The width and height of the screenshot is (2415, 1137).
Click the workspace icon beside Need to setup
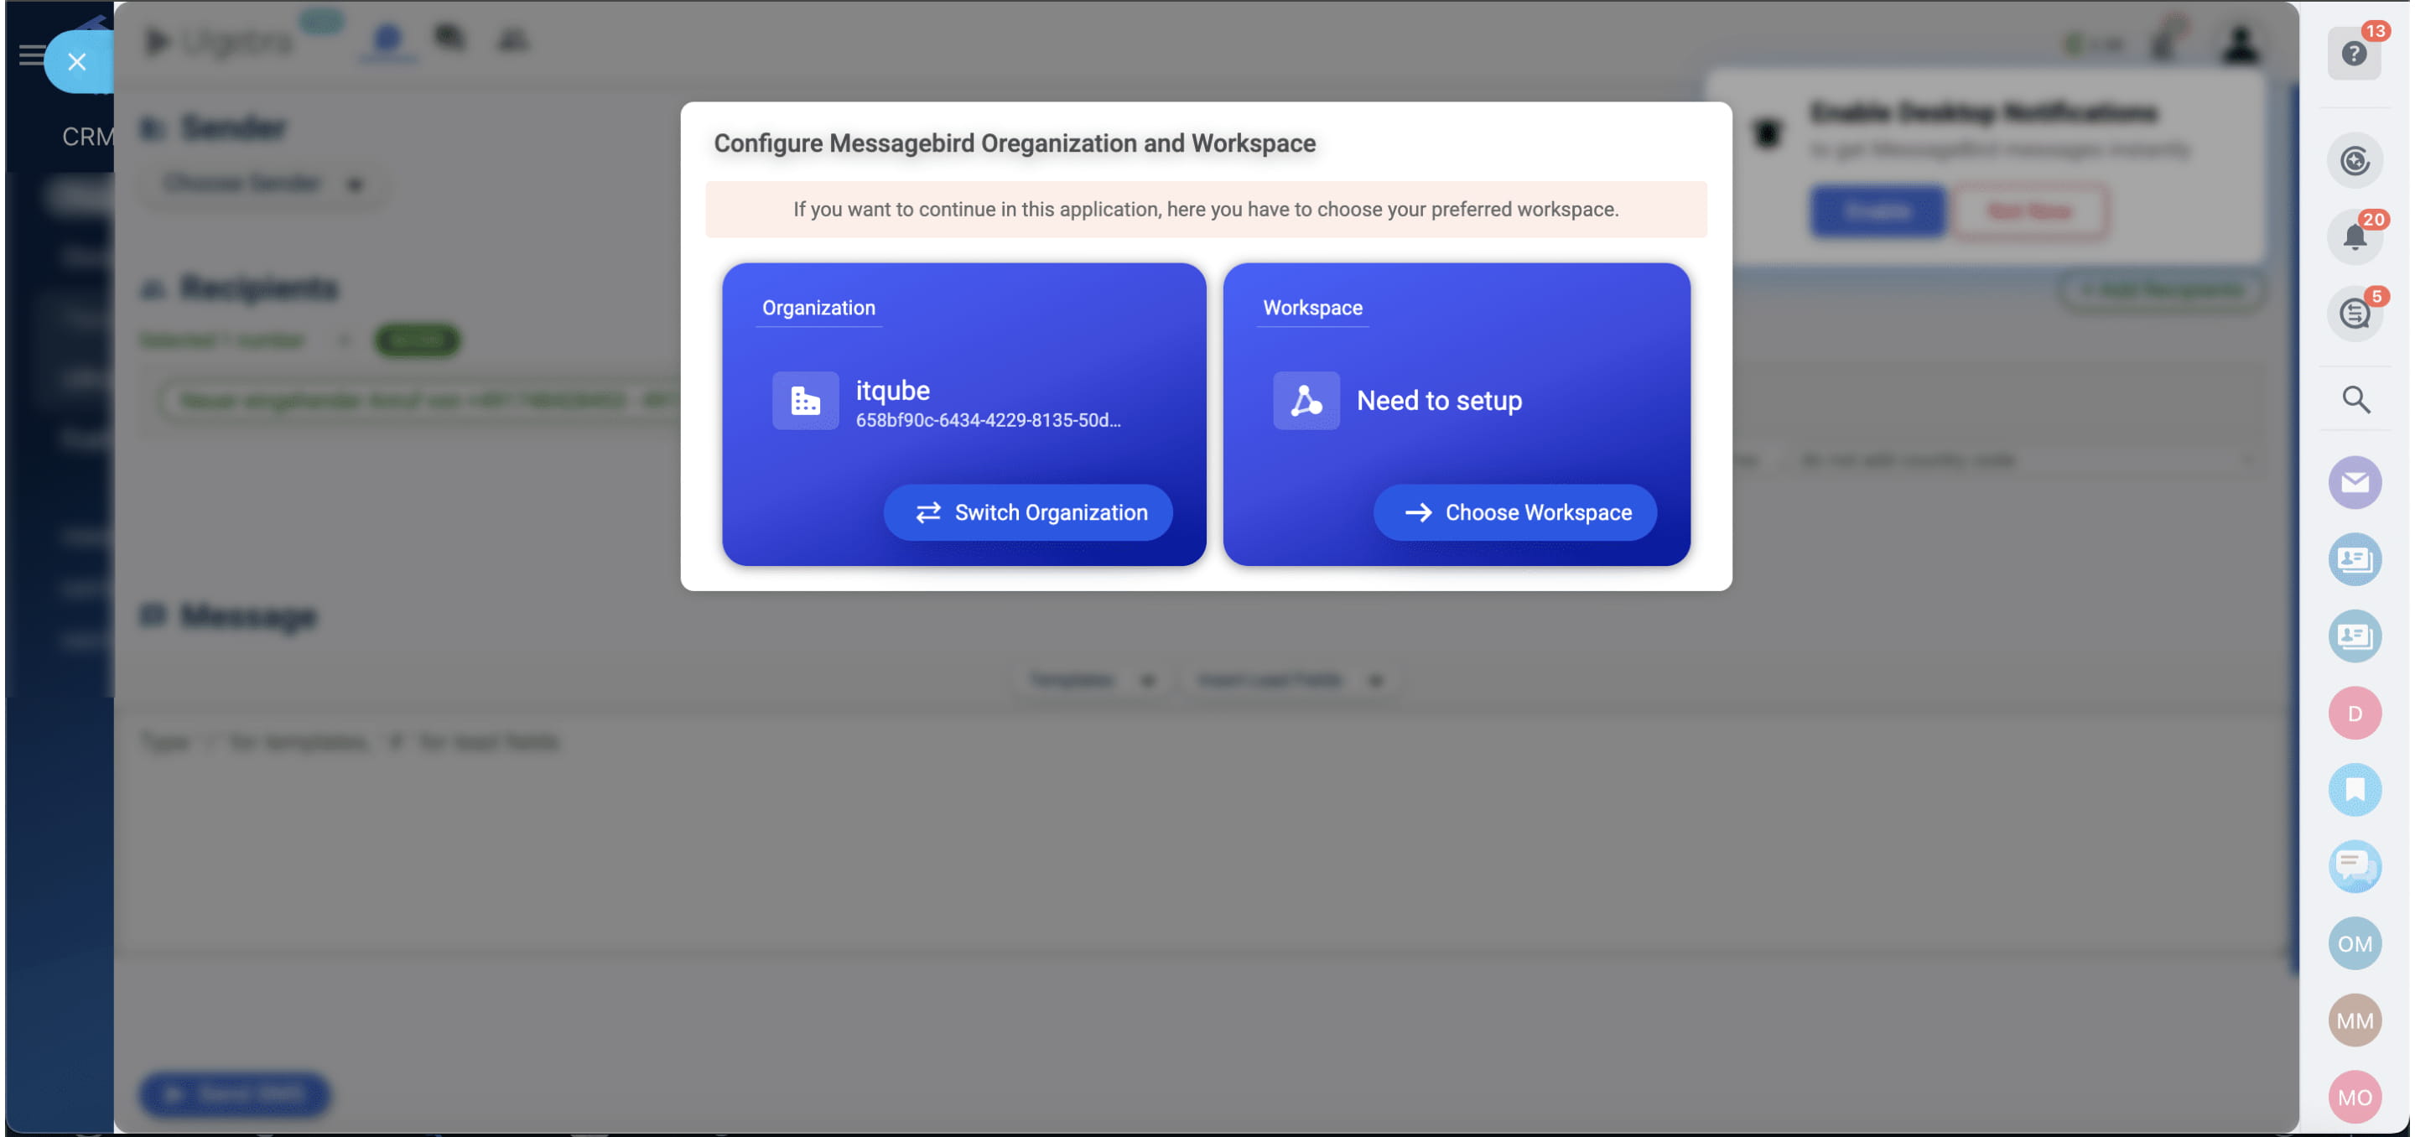(1306, 401)
